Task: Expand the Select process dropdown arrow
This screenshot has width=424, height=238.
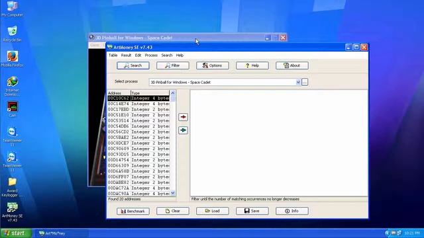Action: (298, 82)
